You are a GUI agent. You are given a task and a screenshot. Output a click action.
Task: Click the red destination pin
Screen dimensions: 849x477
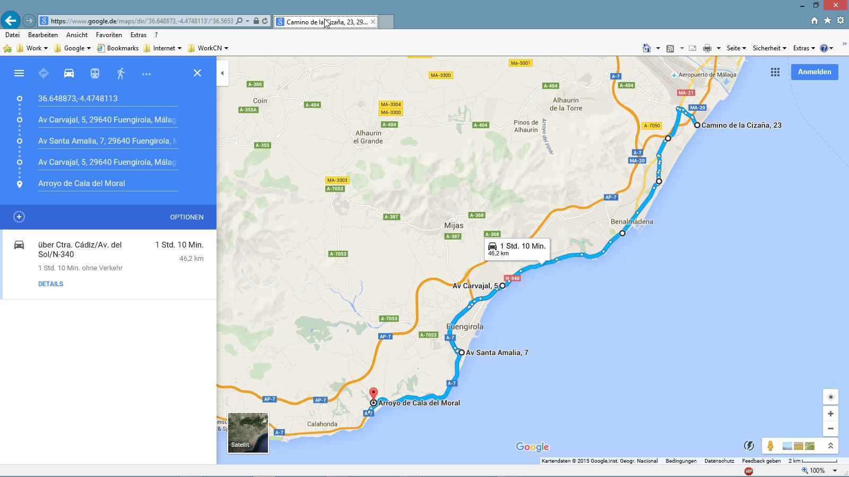pyautogui.click(x=374, y=394)
